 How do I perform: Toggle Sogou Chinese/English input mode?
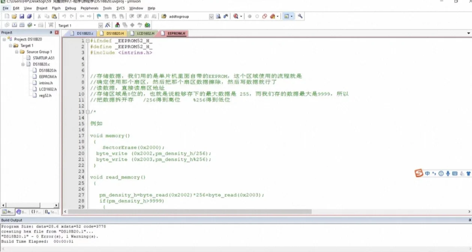427,173
